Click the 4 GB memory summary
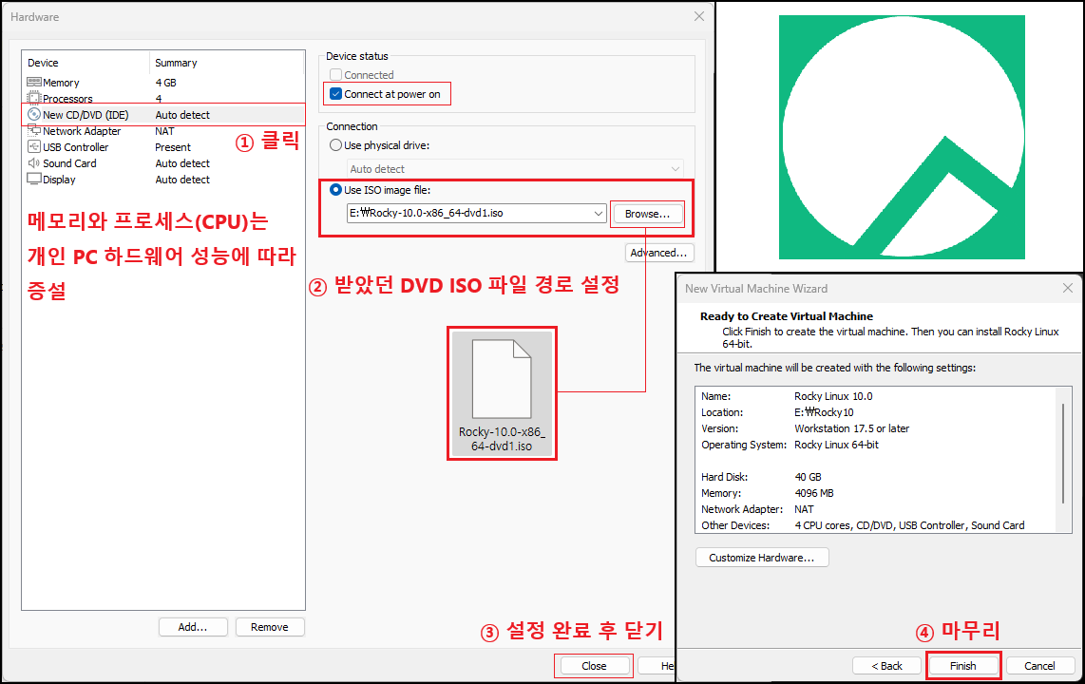The image size is (1085, 684). click(x=166, y=83)
